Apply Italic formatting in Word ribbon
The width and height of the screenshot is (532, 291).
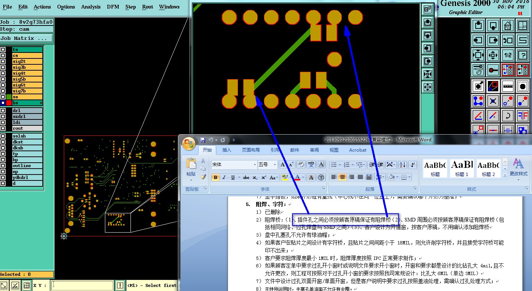pyautogui.click(x=224, y=177)
